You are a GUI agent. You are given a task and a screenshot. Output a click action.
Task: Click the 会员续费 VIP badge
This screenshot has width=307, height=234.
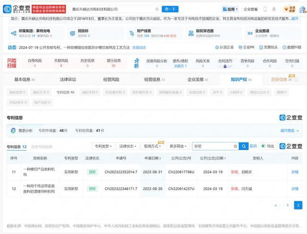tap(290, 9)
